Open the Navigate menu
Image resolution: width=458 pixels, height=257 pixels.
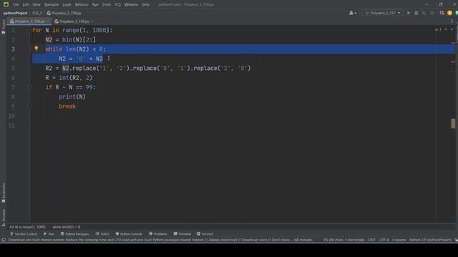coord(52,4)
